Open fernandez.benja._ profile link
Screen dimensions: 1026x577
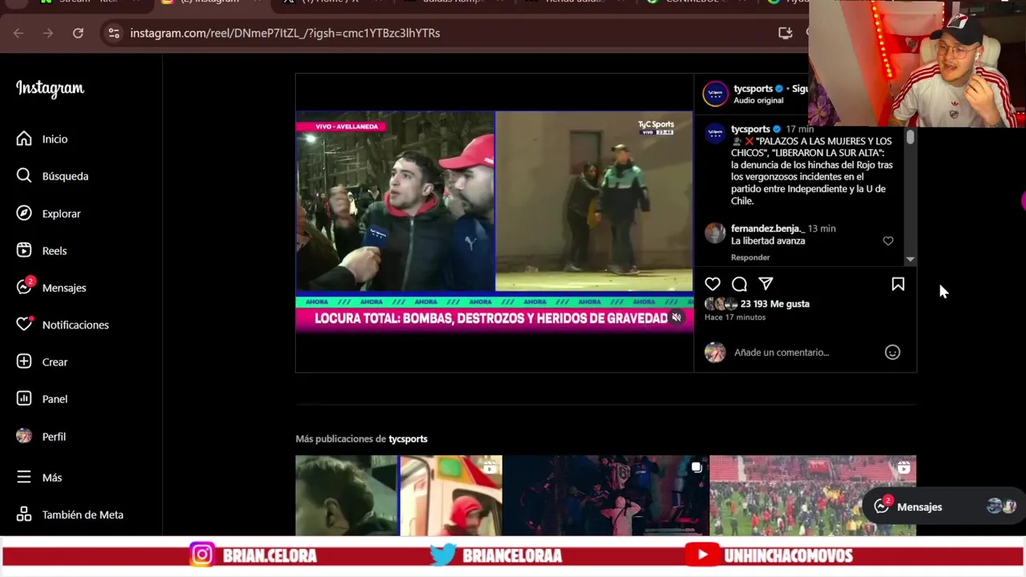pos(768,228)
